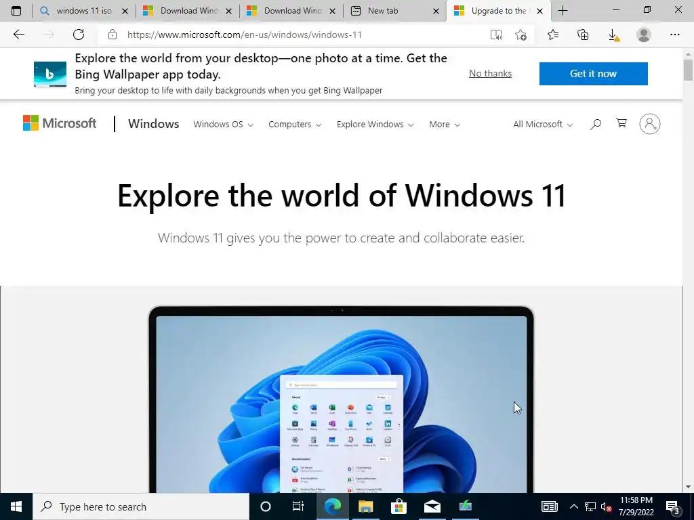Open network status tray icon
The width and height of the screenshot is (694, 520).
[590, 506]
